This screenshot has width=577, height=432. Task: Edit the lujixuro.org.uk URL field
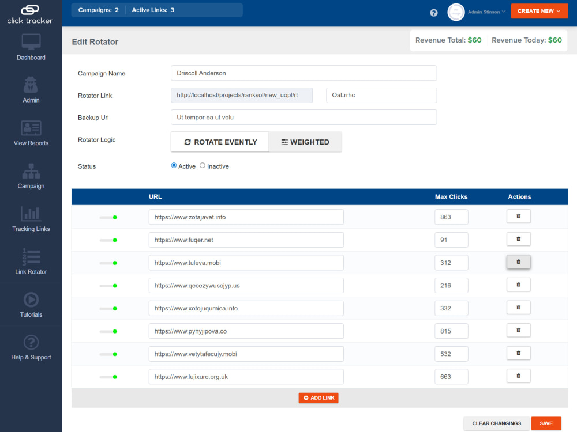click(246, 377)
